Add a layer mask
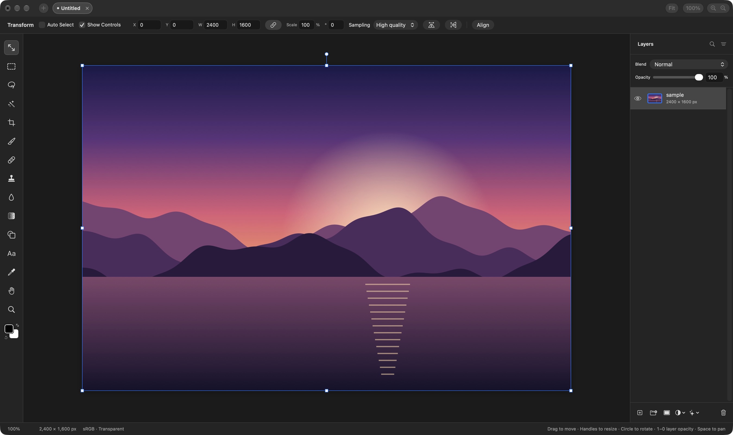The height and width of the screenshot is (435, 733). (667, 413)
